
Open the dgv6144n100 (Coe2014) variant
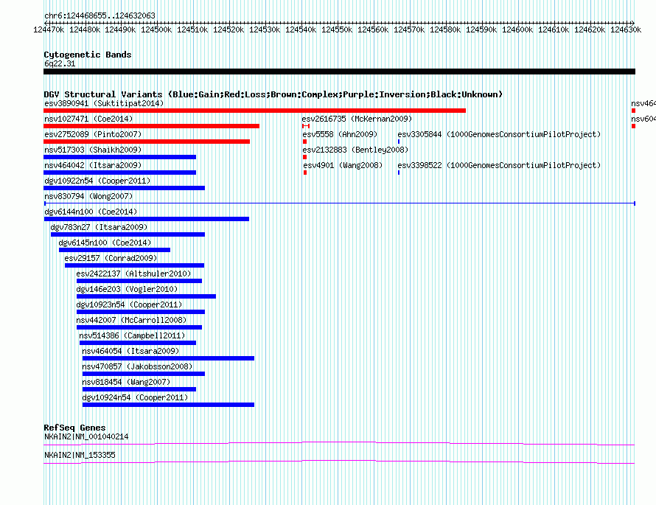pos(91,212)
